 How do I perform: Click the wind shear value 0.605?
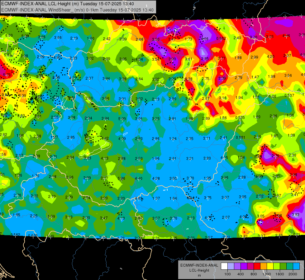coord(33,236)
